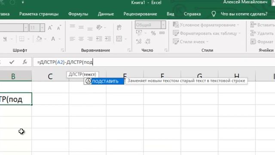Open the Выравнивание group dialog launcher
Image resolution: width=275 pixels, height=155 pixels.
(129, 50)
